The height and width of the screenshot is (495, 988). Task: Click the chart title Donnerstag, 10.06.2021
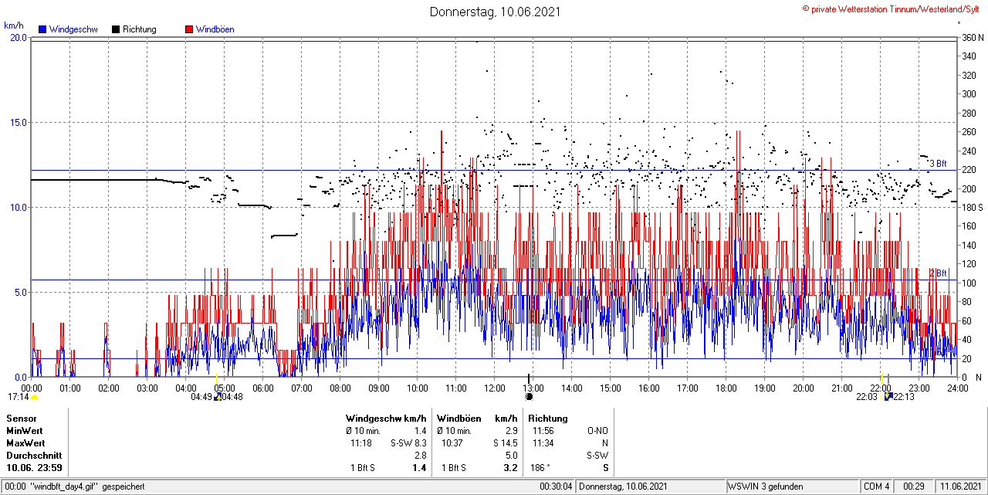(495, 12)
